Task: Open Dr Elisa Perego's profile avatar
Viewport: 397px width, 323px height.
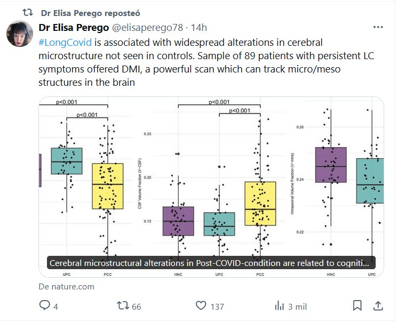Action: click(x=20, y=34)
